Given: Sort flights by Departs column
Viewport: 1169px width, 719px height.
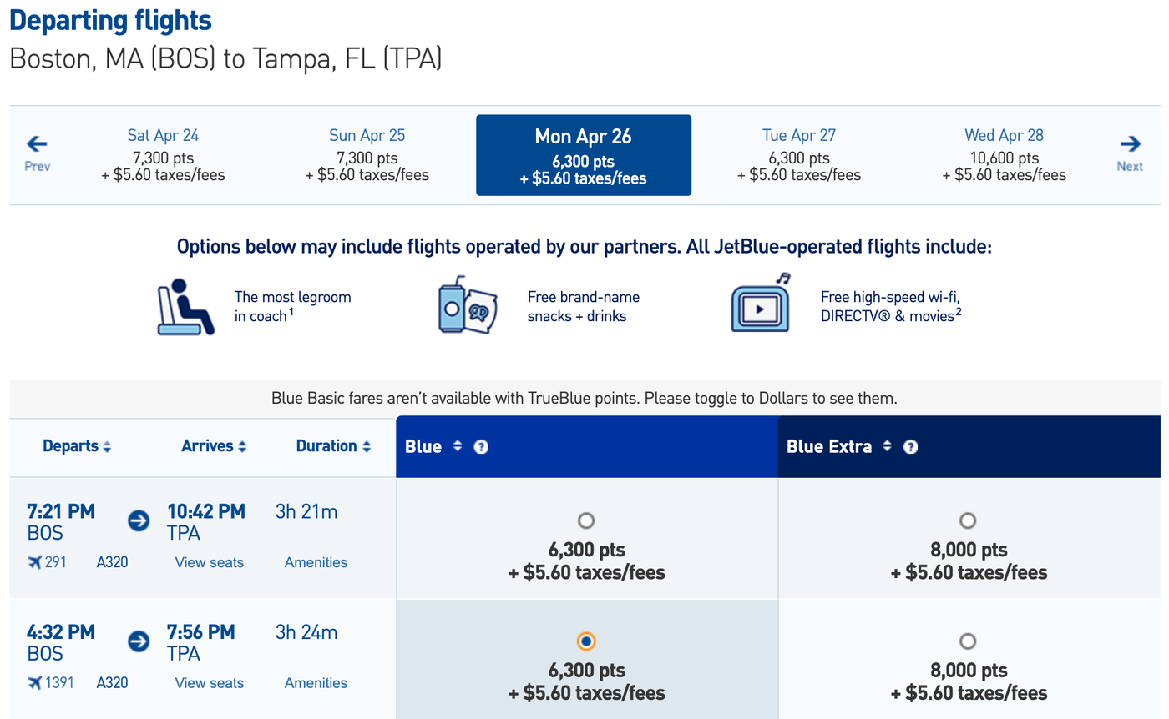Looking at the screenshot, I should (x=77, y=446).
